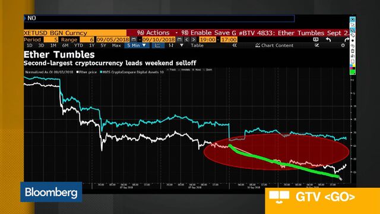
Task: Open the chart type triangle dropdown before Table
Action: pos(182,45)
